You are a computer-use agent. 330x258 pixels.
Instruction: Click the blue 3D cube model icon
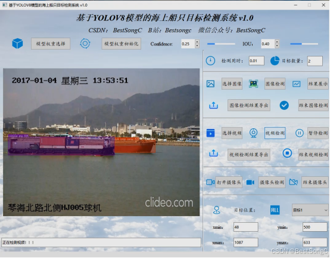coord(17,44)
